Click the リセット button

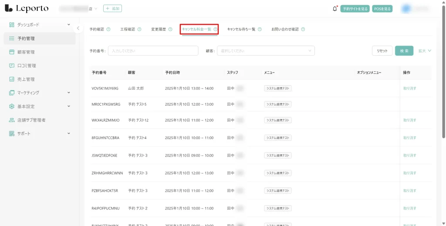pyautogui.click(x=382, y=51)
